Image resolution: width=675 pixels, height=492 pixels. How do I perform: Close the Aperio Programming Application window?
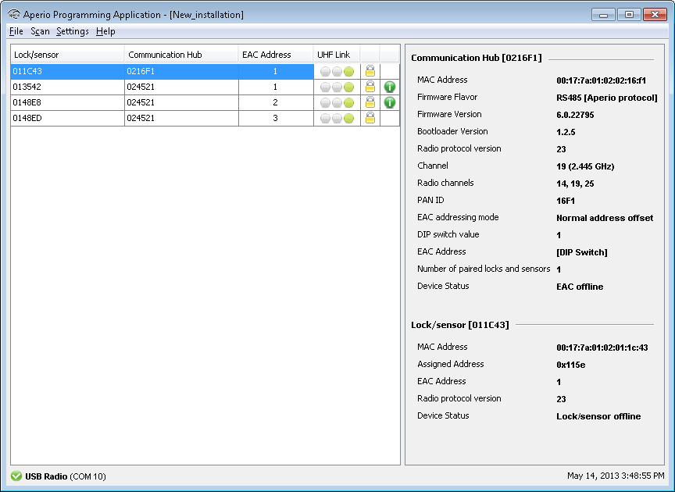tap(655, 15)
